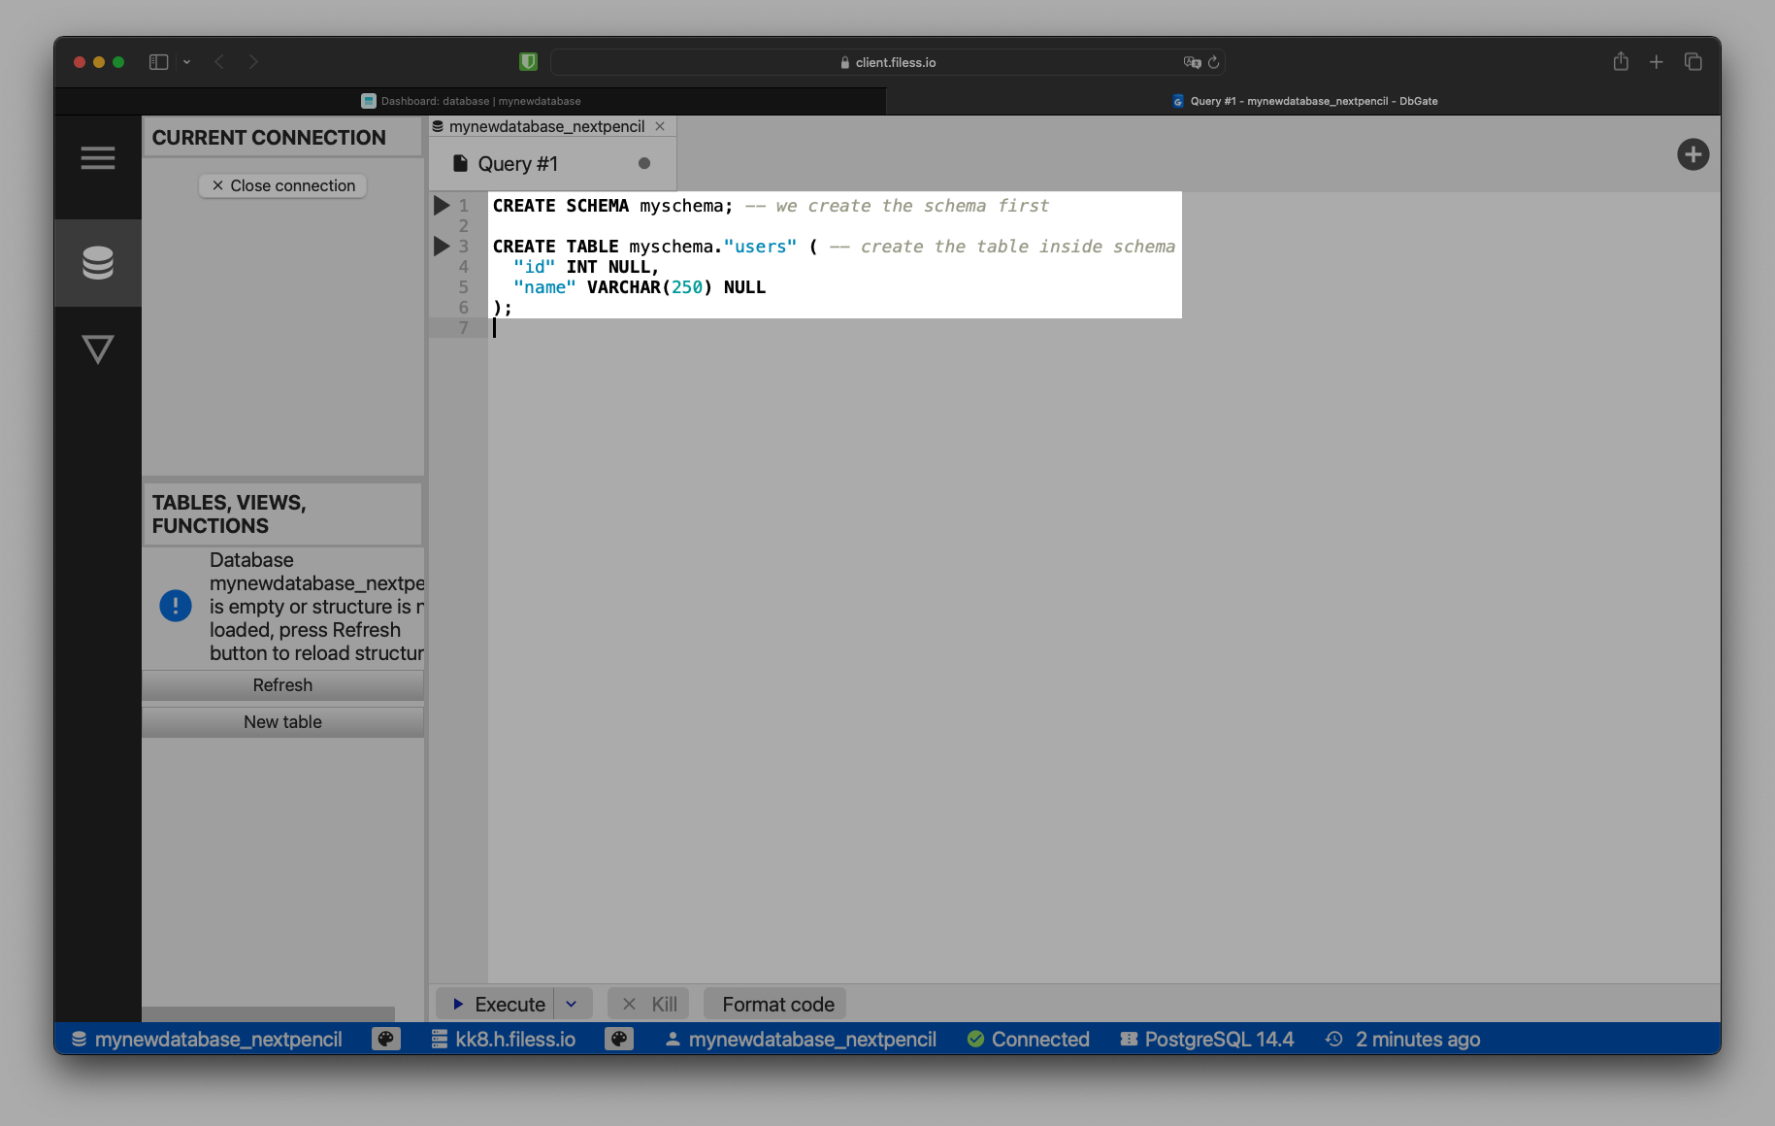This screenshot has height=1126, width=1775.
Task: Open the database color palette in status bar
Action: point(385,1040)
